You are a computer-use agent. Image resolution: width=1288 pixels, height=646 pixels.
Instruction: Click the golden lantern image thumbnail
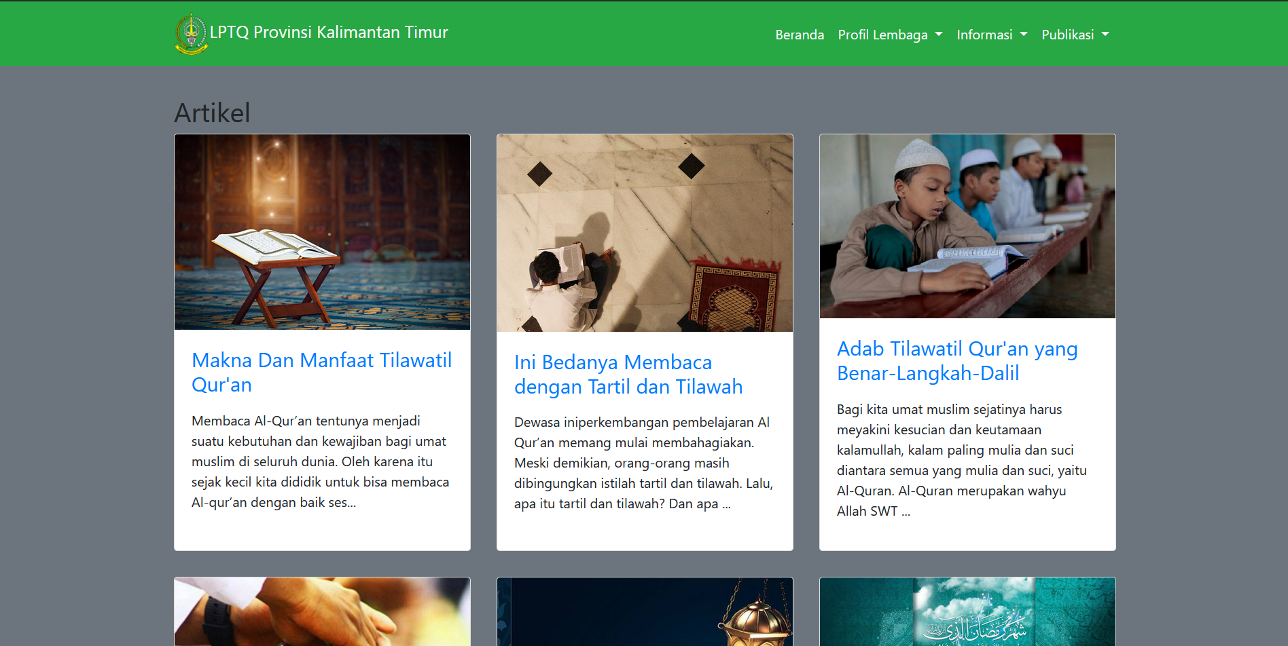pos(645,611)
